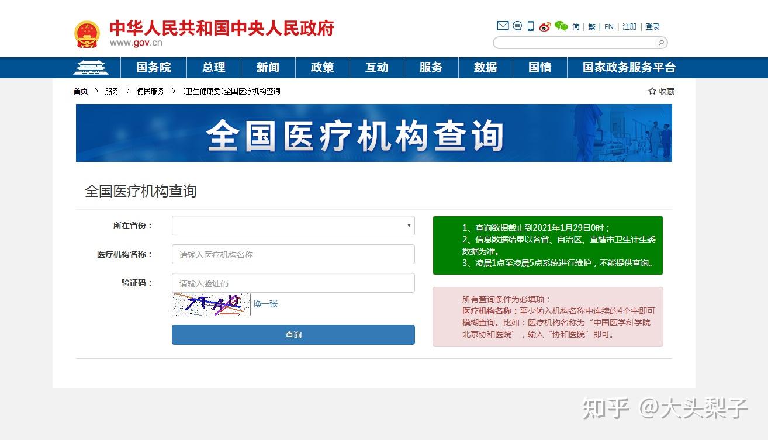Open the 互动 menu item
Viewport: 768px width, 440px height.
click(377, 68)
